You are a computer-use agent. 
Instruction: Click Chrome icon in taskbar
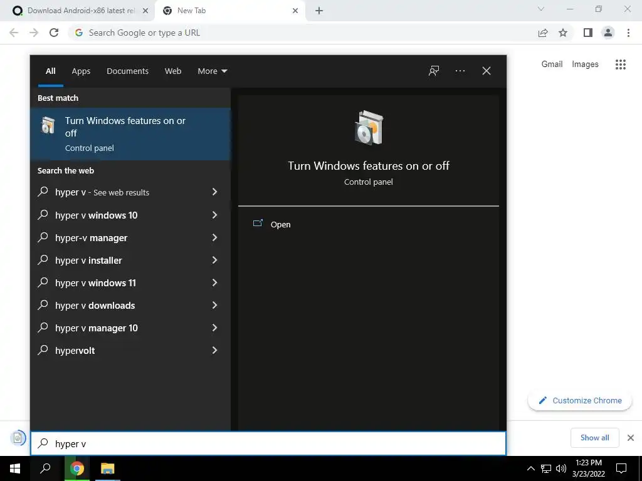coord(77,468)
